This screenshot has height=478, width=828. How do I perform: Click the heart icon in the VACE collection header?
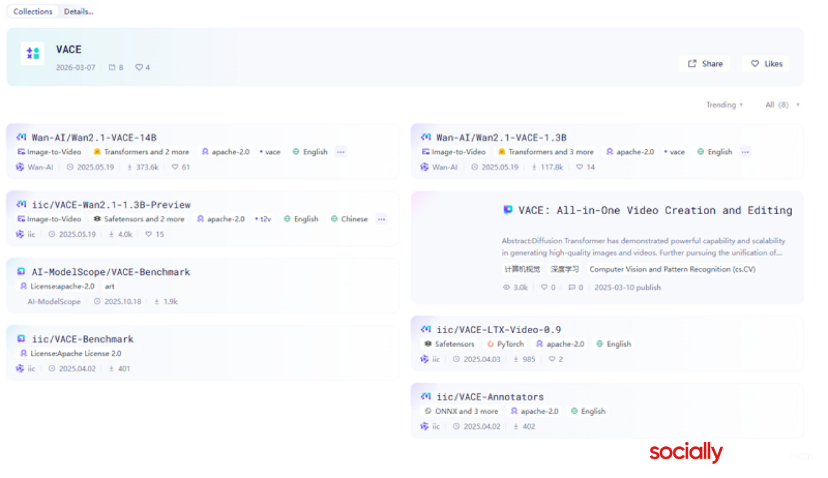click(138, 67)
